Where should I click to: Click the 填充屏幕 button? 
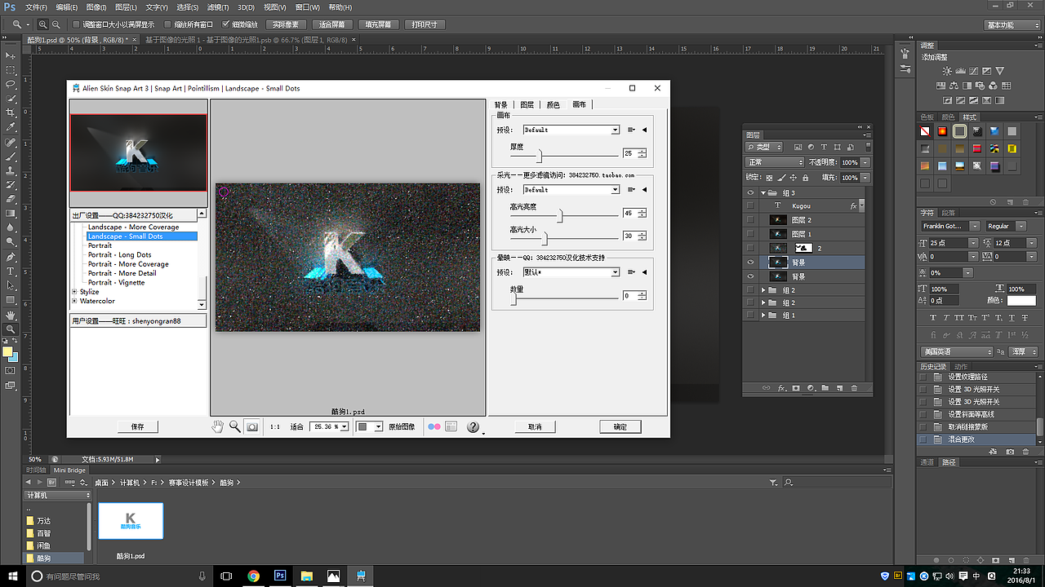(380, 24)
